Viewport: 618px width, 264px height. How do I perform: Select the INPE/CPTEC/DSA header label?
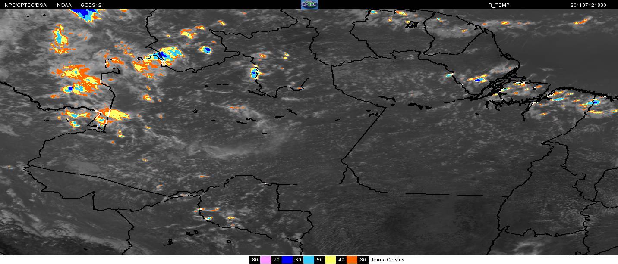(25, 5)
